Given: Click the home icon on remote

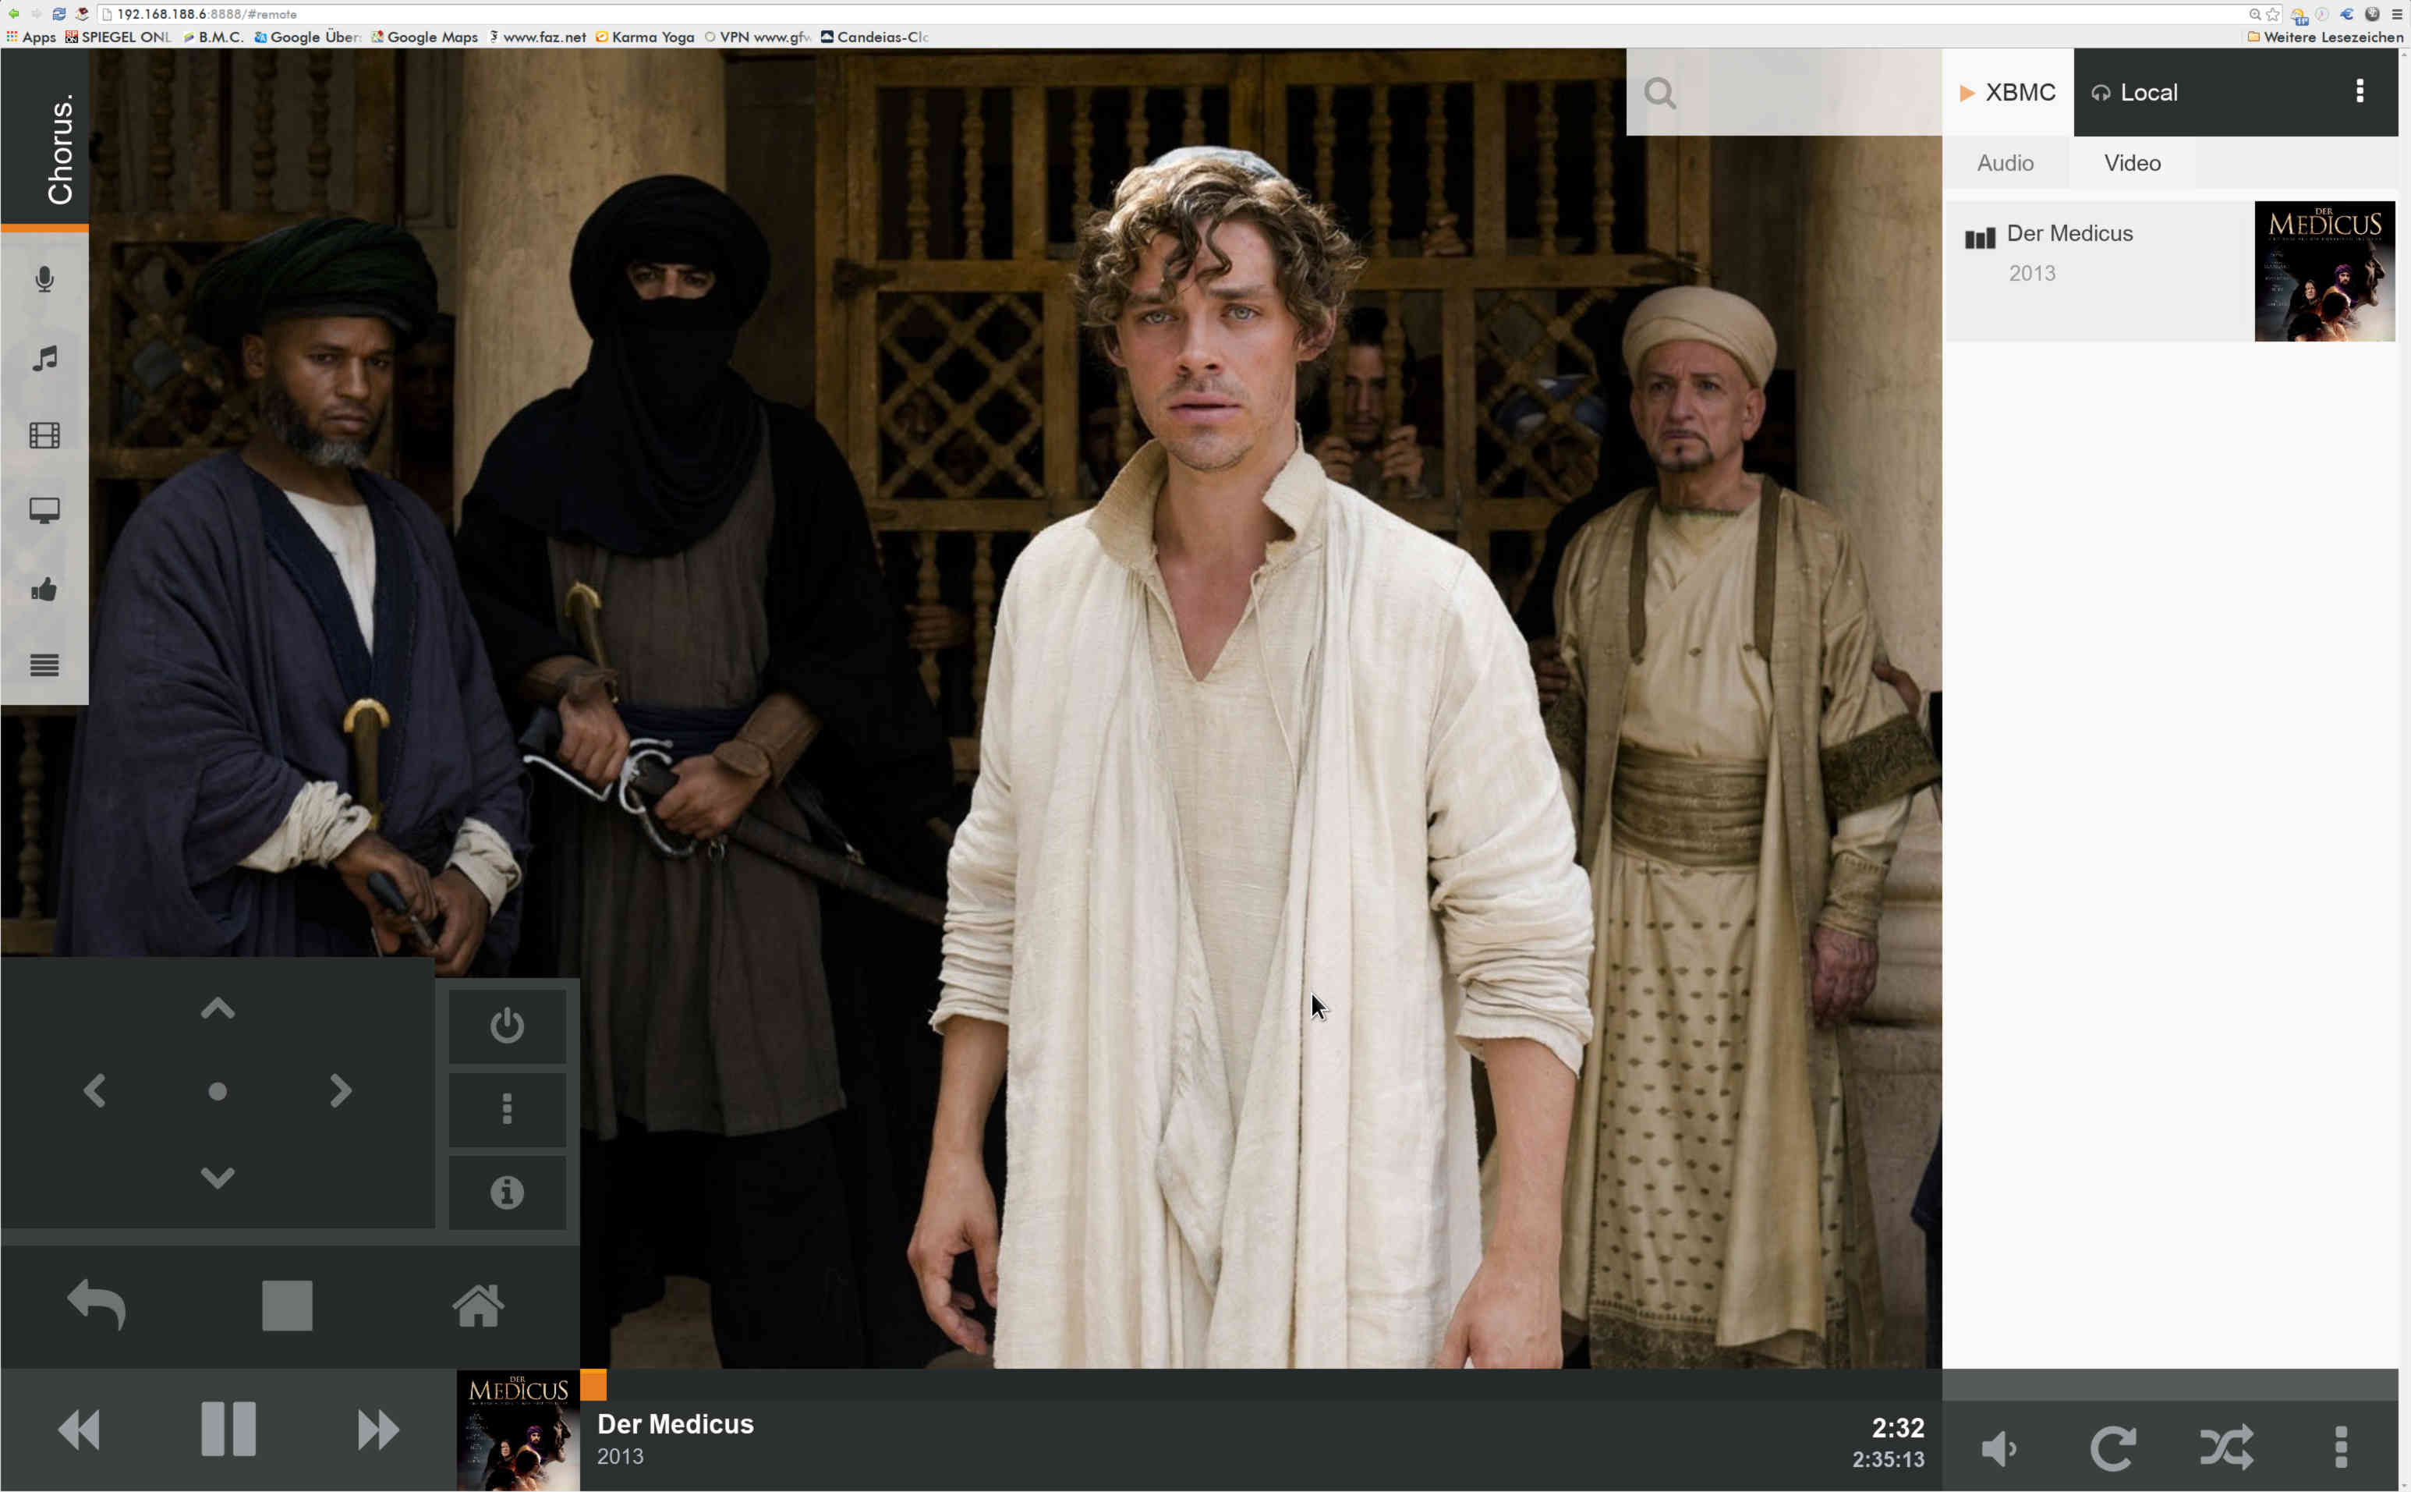Looking at the screenshot, I should (479, 1305).
